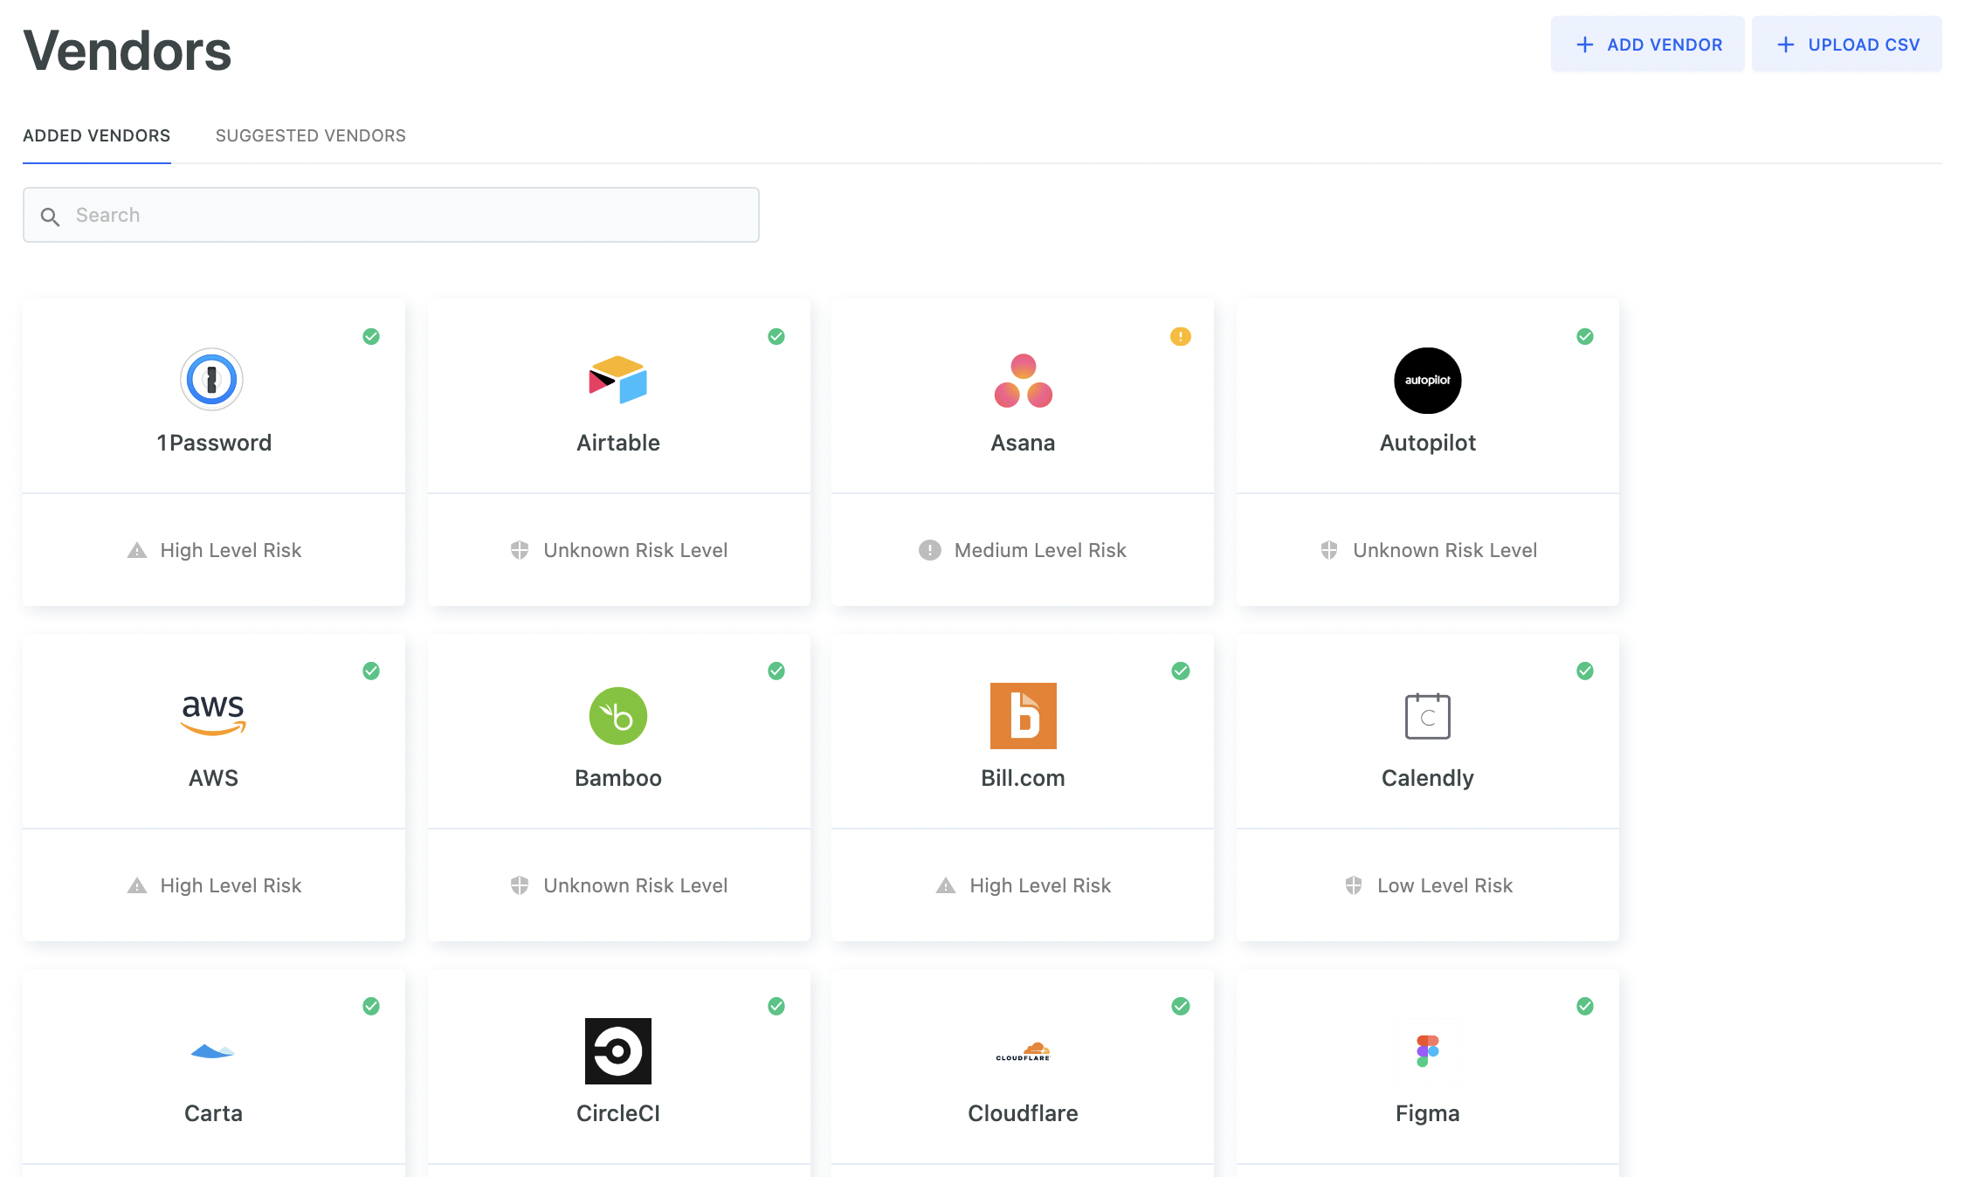
Task: Open the Airtable vendor name
Action: tap(618, 443)
